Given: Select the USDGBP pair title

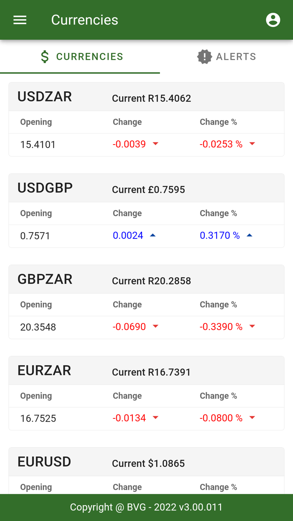Looking at the screenshot, I should click(x=45, y=188).
